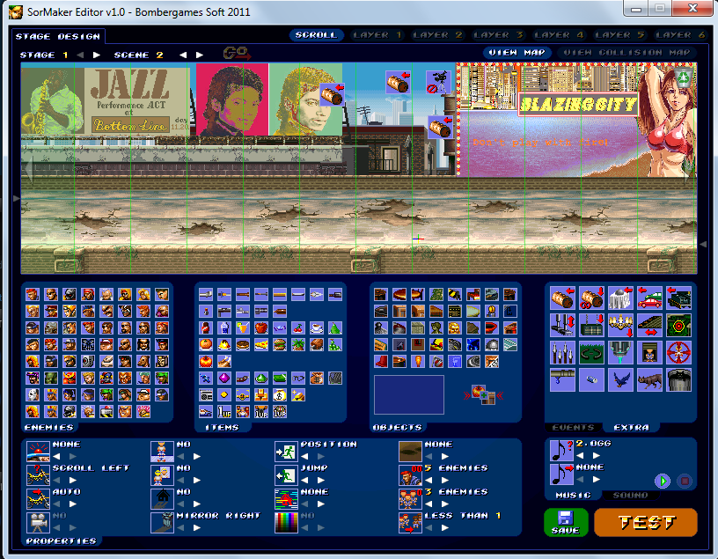
Task: Choose the green cash stack item
Action: click(x=280, y=378)
